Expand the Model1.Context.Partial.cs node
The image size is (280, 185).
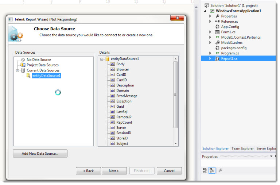pyautogui.click(x=210, y=37)
